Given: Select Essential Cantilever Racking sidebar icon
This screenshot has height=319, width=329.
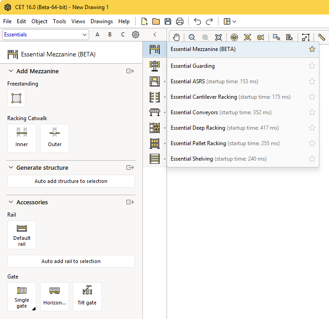Looking at the screenshot, I should point(155,97).
